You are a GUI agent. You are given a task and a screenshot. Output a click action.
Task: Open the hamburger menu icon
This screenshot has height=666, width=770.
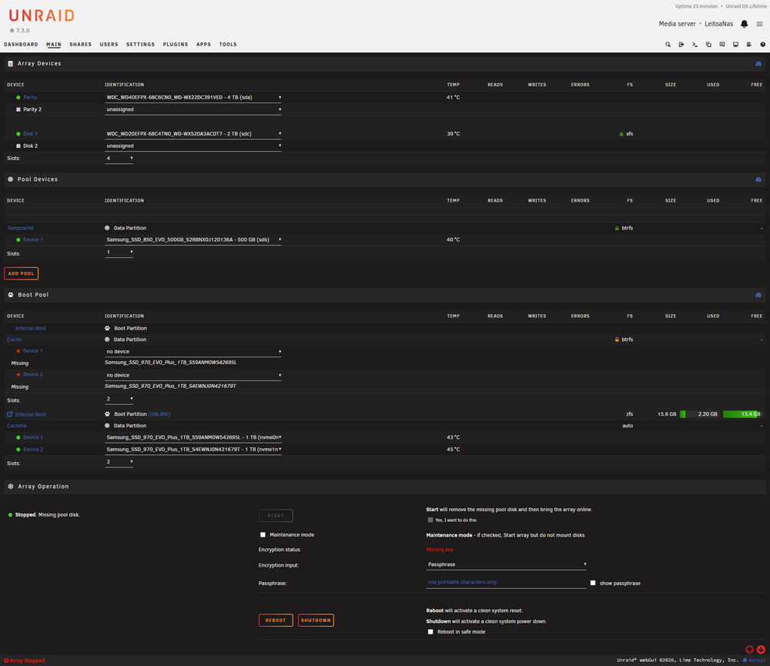[x=759, y=24]
